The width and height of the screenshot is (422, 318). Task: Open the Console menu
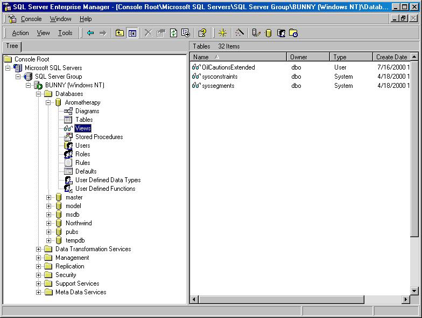click(31, 19)
